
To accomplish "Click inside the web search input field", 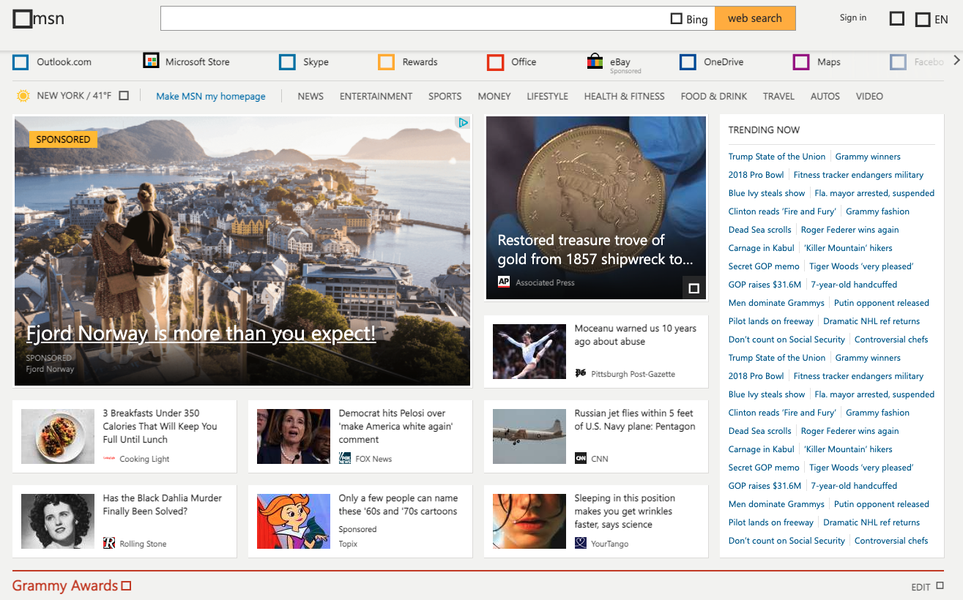I will tap(414, 18).
